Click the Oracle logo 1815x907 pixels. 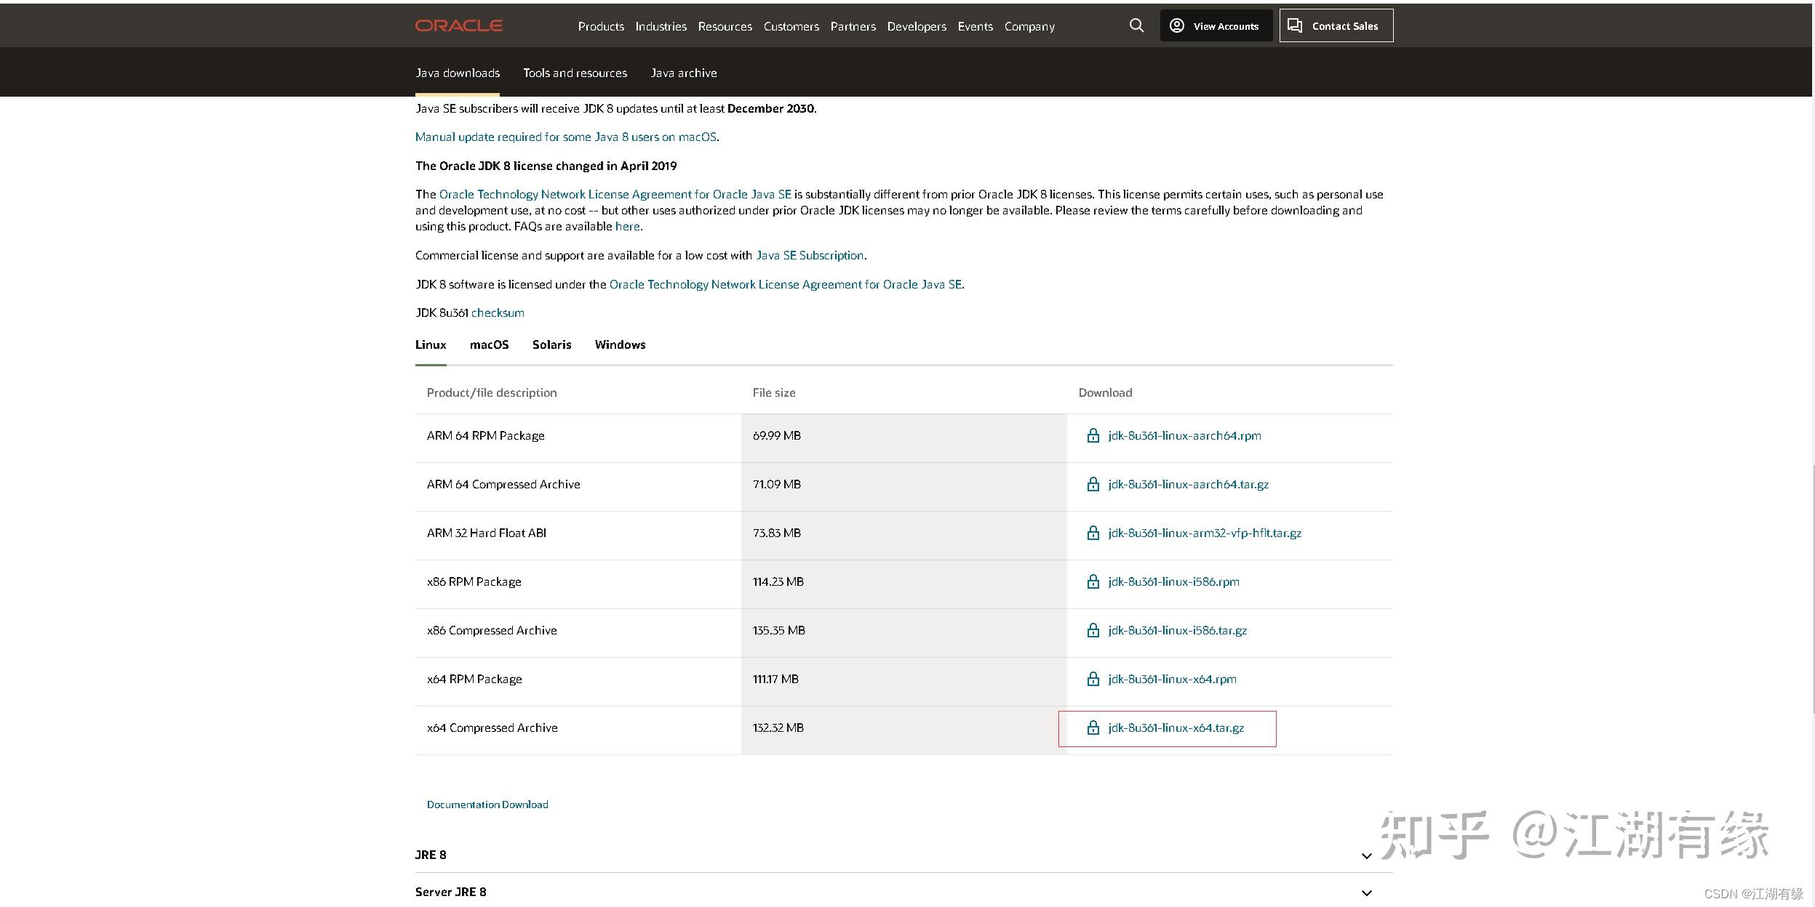pos(458,26)
